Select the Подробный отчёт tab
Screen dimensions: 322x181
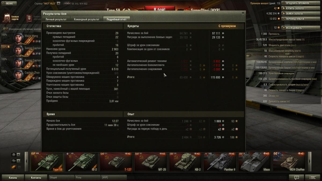point(116,19)
